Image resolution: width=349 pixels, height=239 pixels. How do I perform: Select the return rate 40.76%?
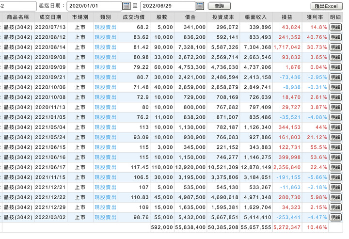coord(317,37)
